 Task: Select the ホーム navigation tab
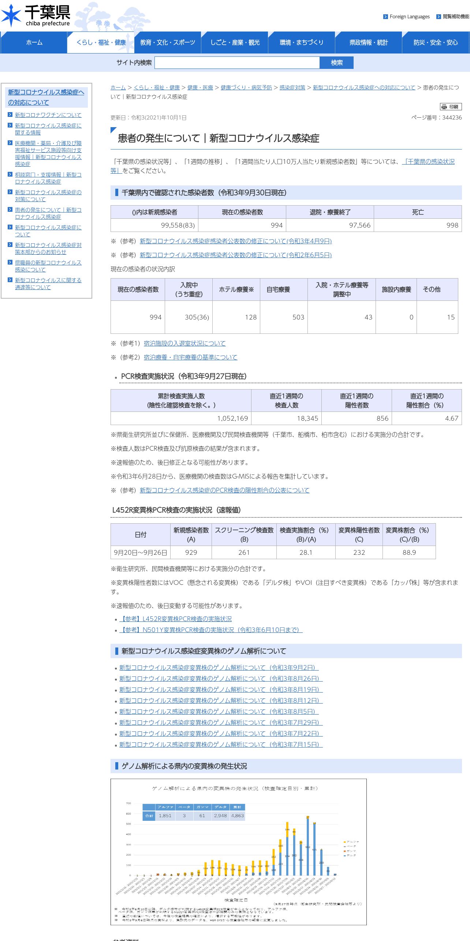coord(34,43)
